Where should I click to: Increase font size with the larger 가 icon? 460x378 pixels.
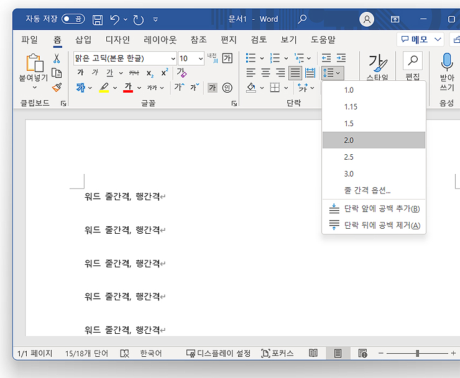179,87
